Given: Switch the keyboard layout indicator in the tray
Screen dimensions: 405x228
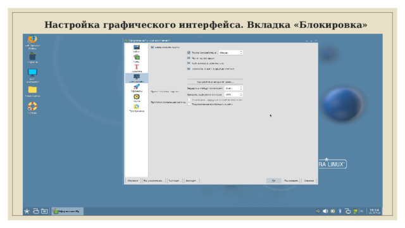Looking at the screenshot, I should [x=362, y=211].
